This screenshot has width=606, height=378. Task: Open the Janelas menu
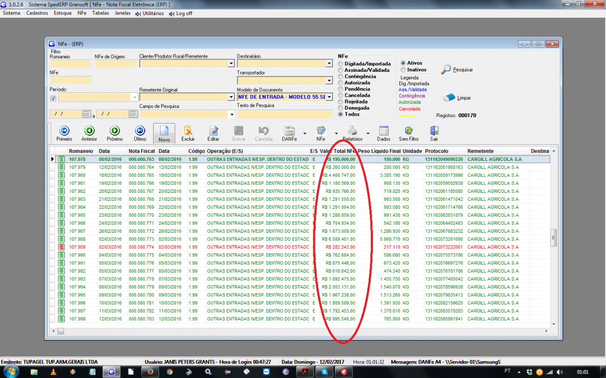pyautogui.click(x=122, y=13)
